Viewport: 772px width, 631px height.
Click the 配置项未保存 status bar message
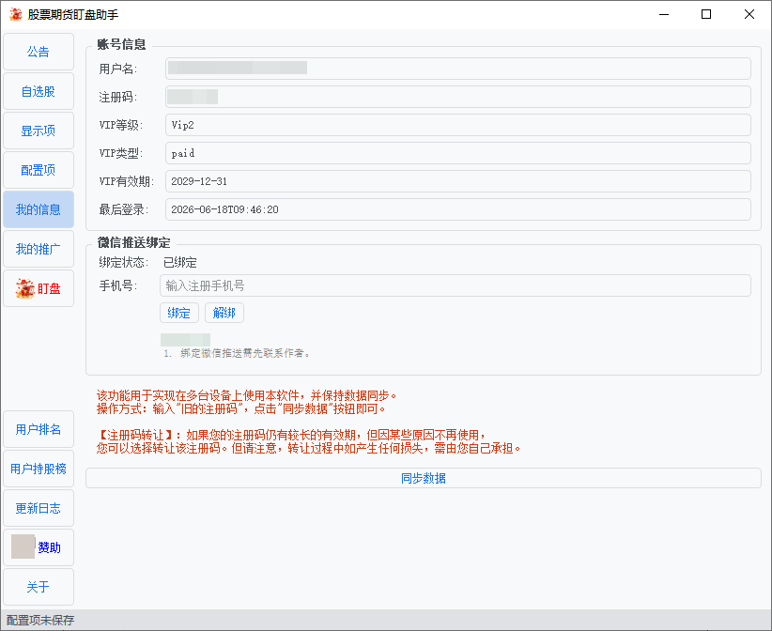[40, 620]
